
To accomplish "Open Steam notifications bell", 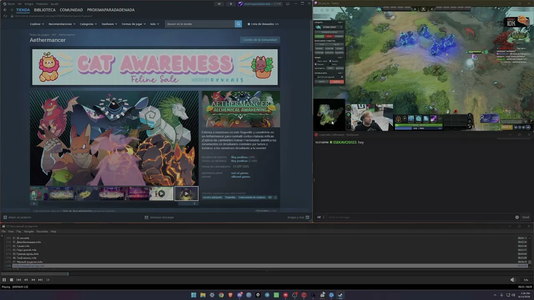I will [231, 4].
